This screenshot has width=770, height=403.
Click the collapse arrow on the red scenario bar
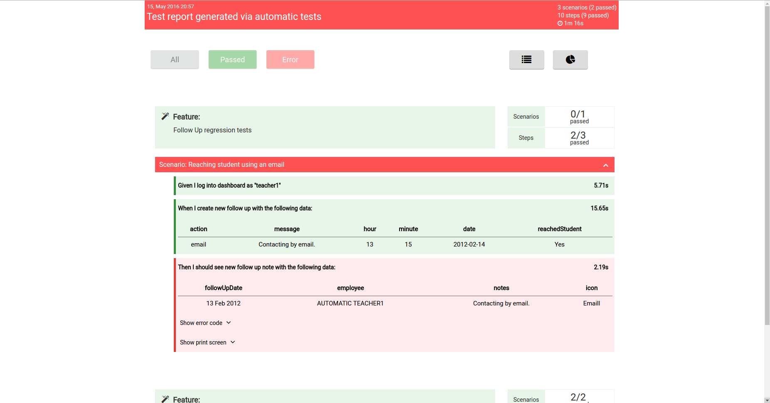point(605,165)
